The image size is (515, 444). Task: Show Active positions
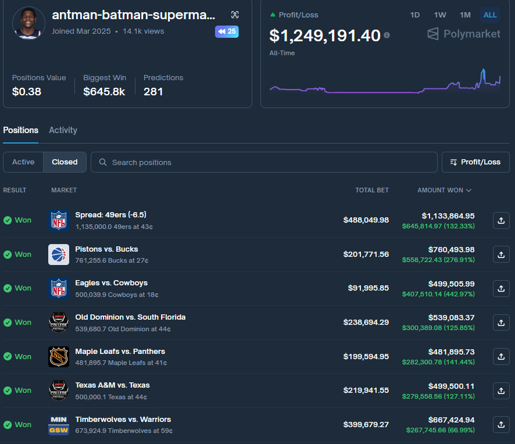pyautogui.click(x=23, y=162)
